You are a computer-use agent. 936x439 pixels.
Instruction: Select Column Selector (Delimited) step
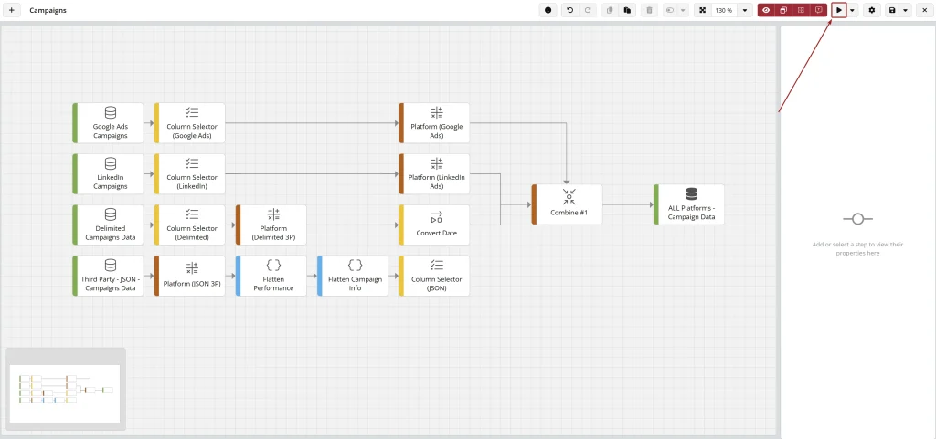pos(190,225)
